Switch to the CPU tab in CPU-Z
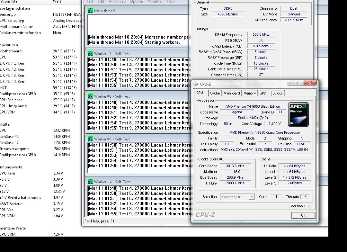 pos(200,93)
